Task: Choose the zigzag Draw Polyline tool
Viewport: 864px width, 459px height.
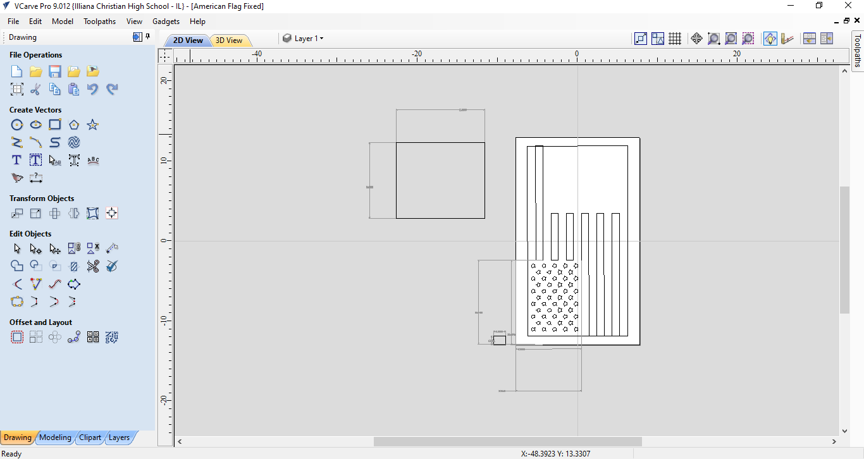Action: pos(17,142)
